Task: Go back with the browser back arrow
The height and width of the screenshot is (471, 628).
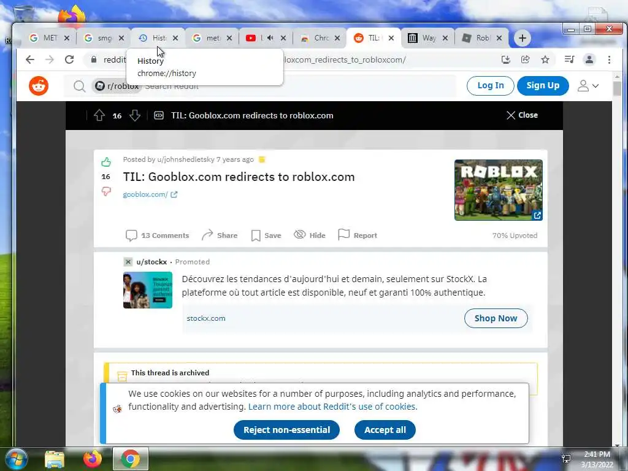Action: pyautogui.click(x=29, y=59)
